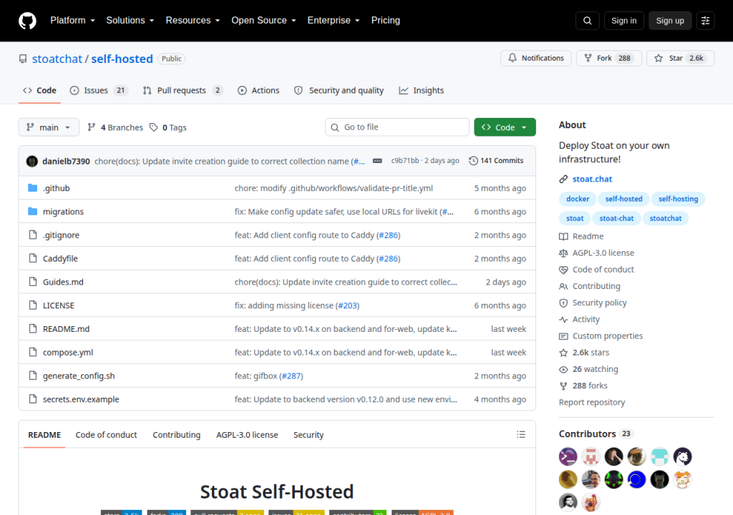Click the pulse icon beside Activity

pyautogui.click(x=563, y=320)
